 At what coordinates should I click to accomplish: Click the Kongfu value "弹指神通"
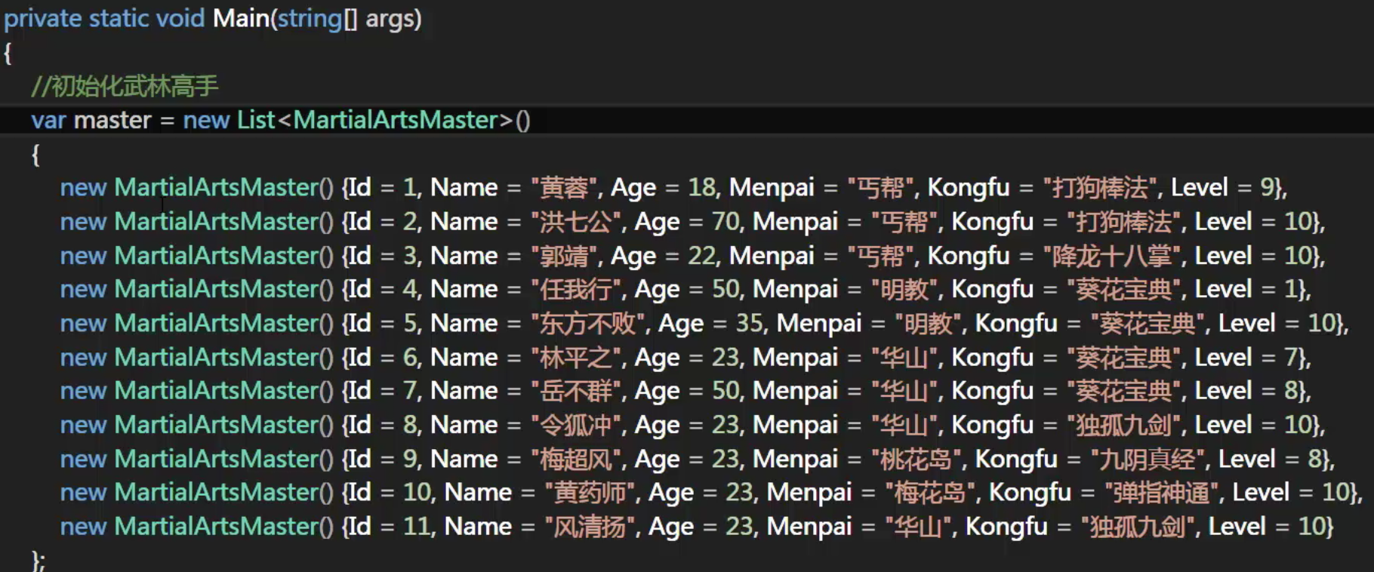click(x=1161, y=493)
